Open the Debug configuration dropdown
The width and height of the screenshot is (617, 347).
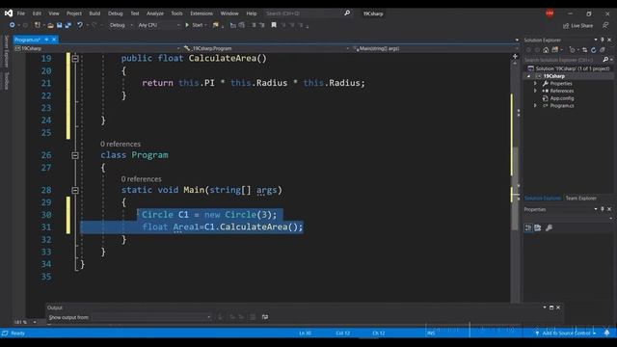click(x=121, y=25)
